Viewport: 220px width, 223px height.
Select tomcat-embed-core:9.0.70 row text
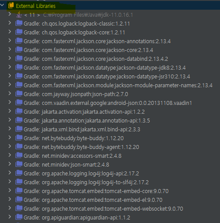[96, 191]
